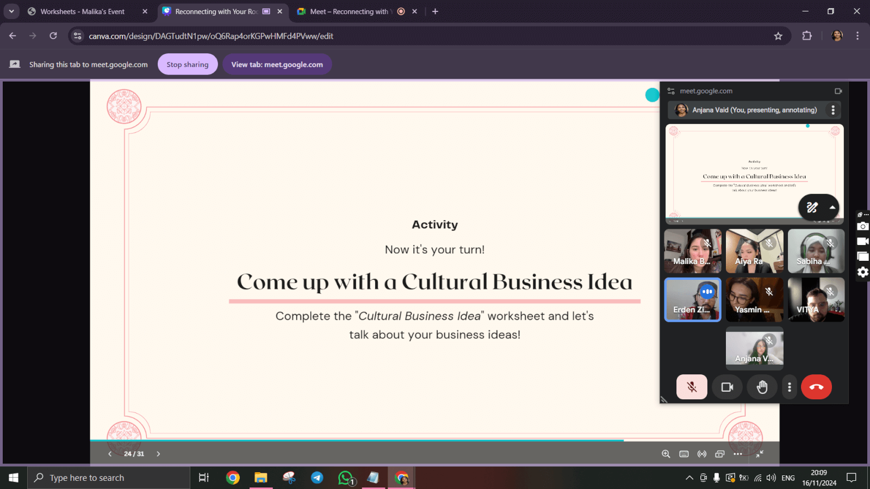Open Windows notification center

click(852, 478)
